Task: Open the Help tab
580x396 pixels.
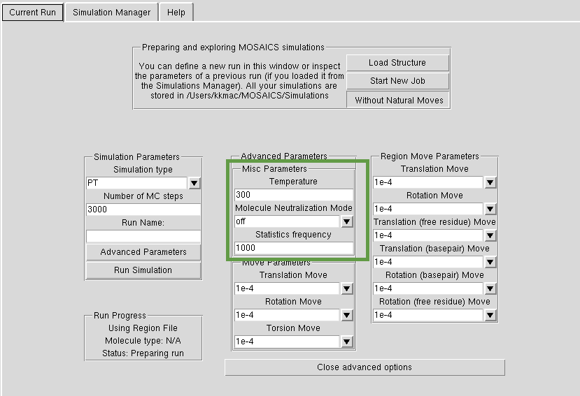Action: (x=176, y=12)
